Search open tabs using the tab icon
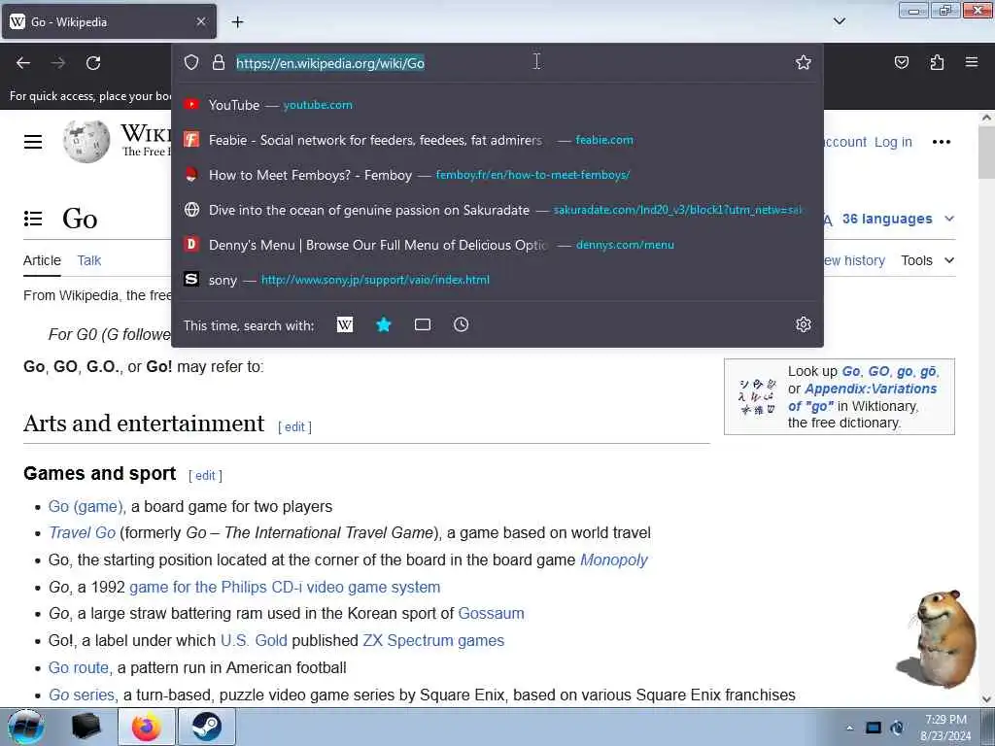The image size is (995, 746). click(x=423, y=324)
